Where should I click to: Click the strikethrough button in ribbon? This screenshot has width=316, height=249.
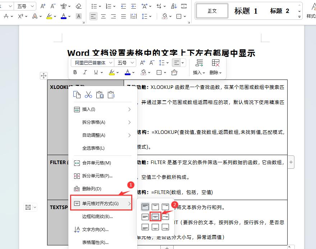[x=6, y=16]
